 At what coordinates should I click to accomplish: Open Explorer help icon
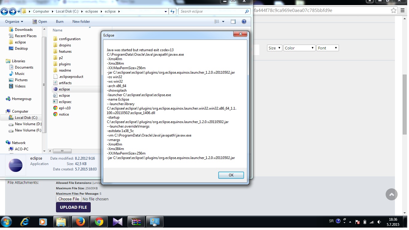244,22
